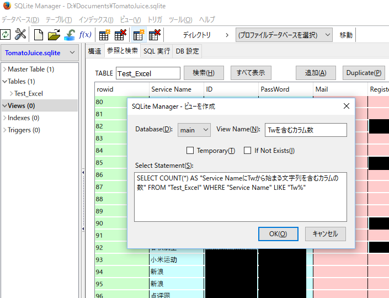
Task: Click the f(x) user-defined functions icon
Action: pos(86,35)
